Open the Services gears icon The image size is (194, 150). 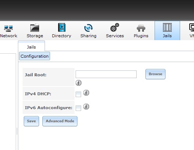click(115, 27)
